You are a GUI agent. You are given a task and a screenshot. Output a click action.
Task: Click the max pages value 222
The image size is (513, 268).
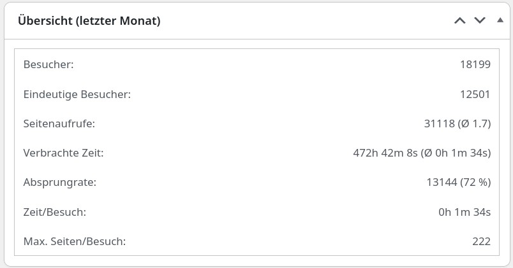[x=481, y=241]
